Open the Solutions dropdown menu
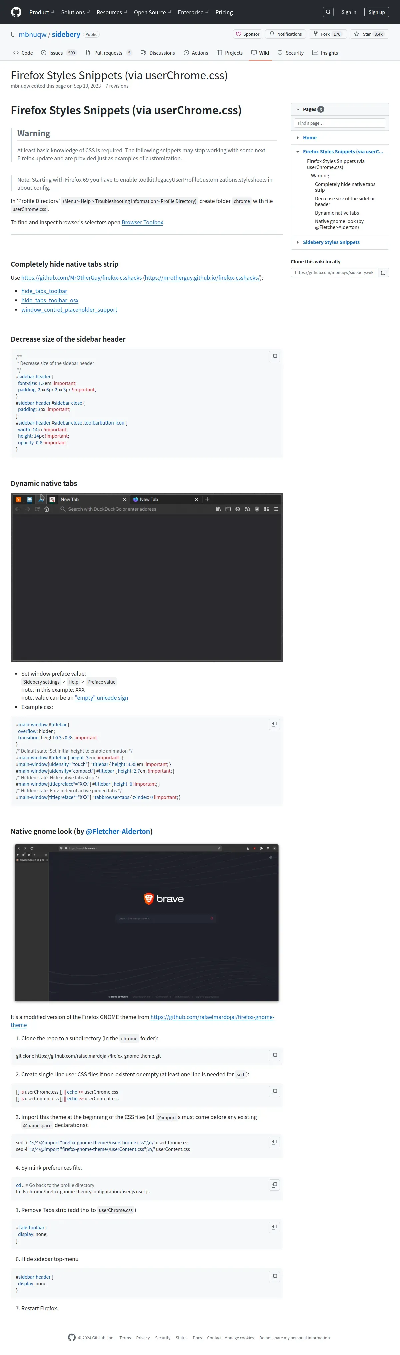 [75, 12]
